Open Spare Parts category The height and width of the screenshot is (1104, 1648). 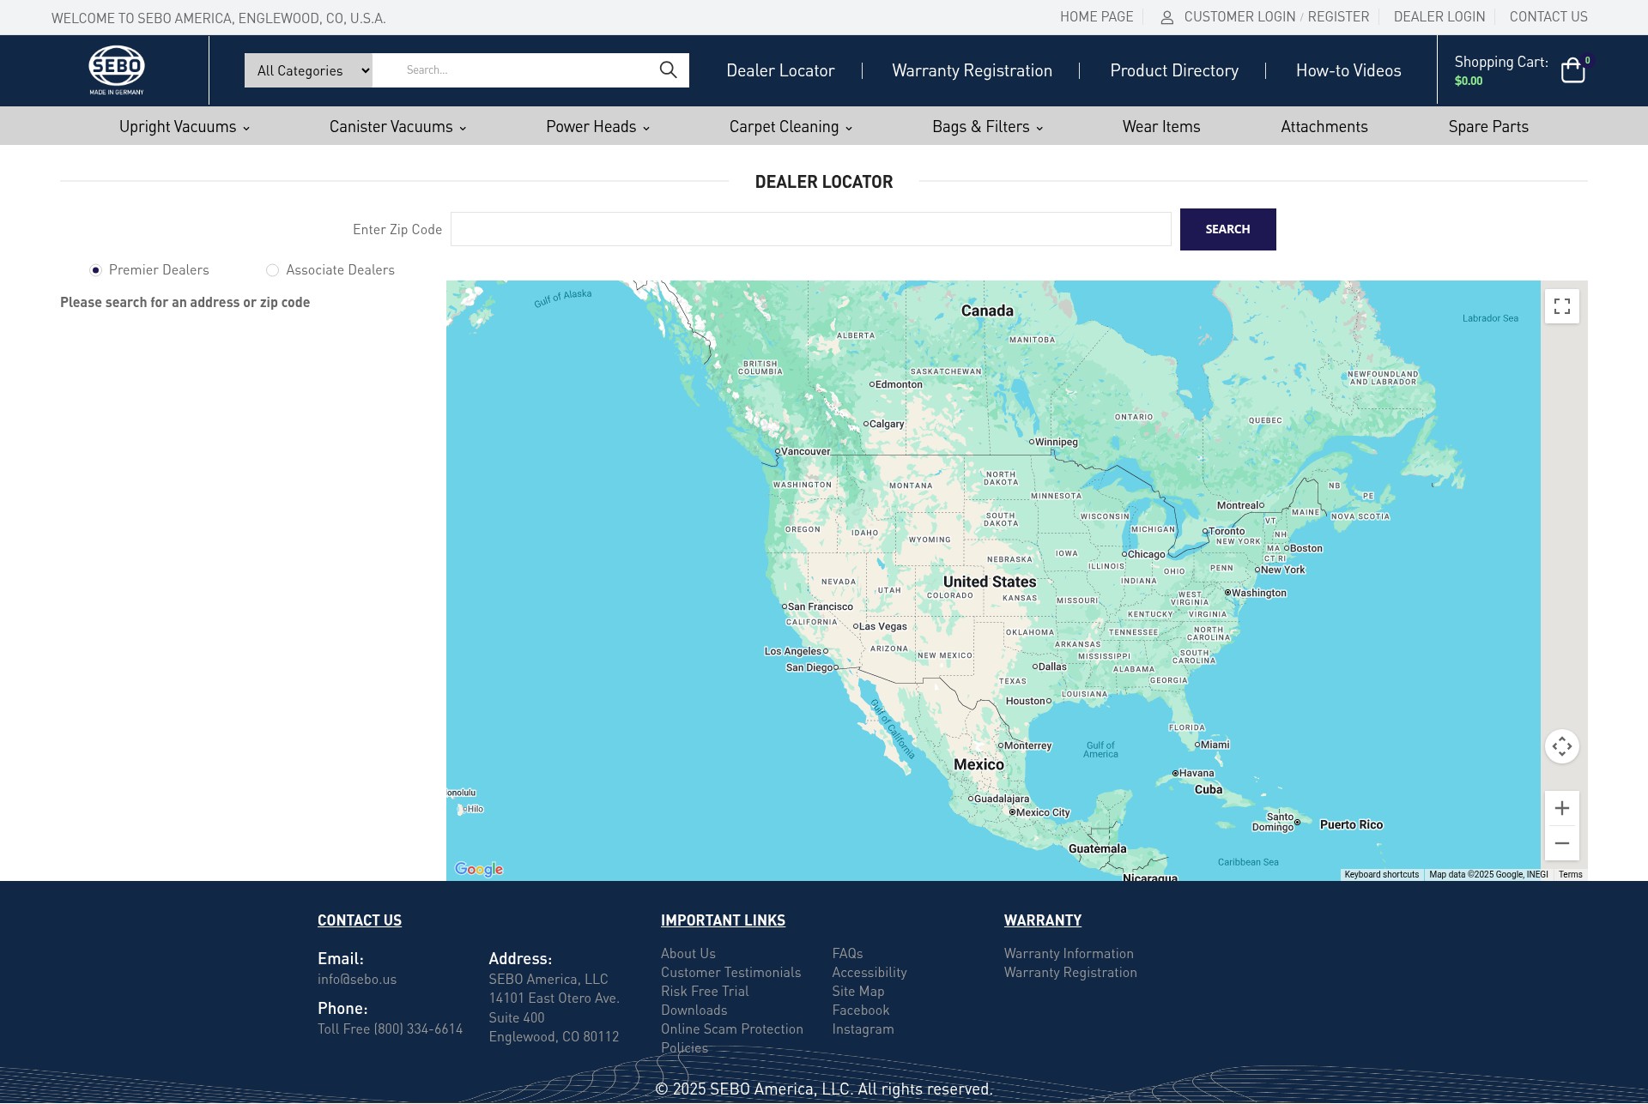[x=1488, y=127]
